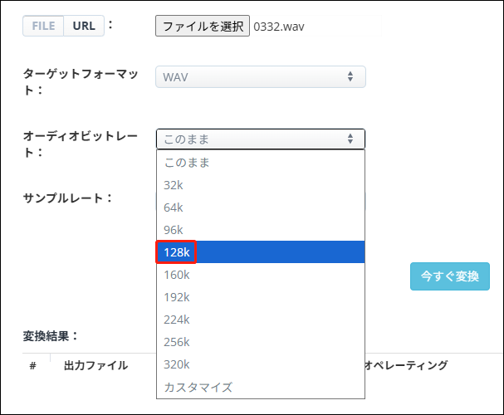Collapse the audio bitrate dropdown
The height and width of the screenshot is (415, 504).
click(x=261, y=139)
